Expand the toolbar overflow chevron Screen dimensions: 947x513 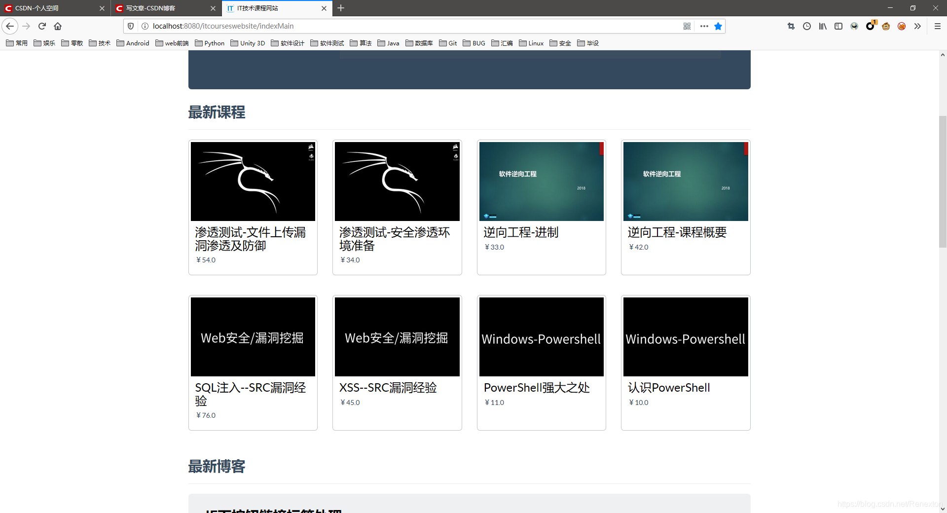[917, 26]
